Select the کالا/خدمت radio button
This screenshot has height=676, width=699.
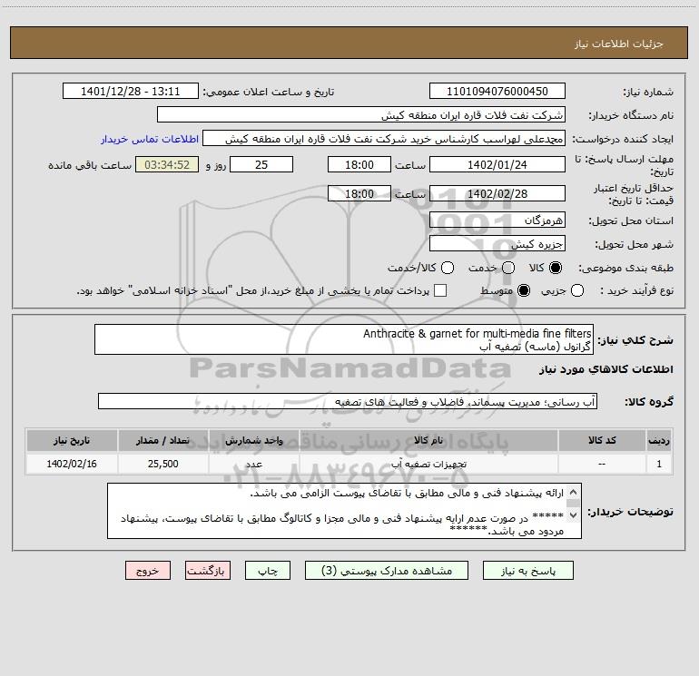448,268
